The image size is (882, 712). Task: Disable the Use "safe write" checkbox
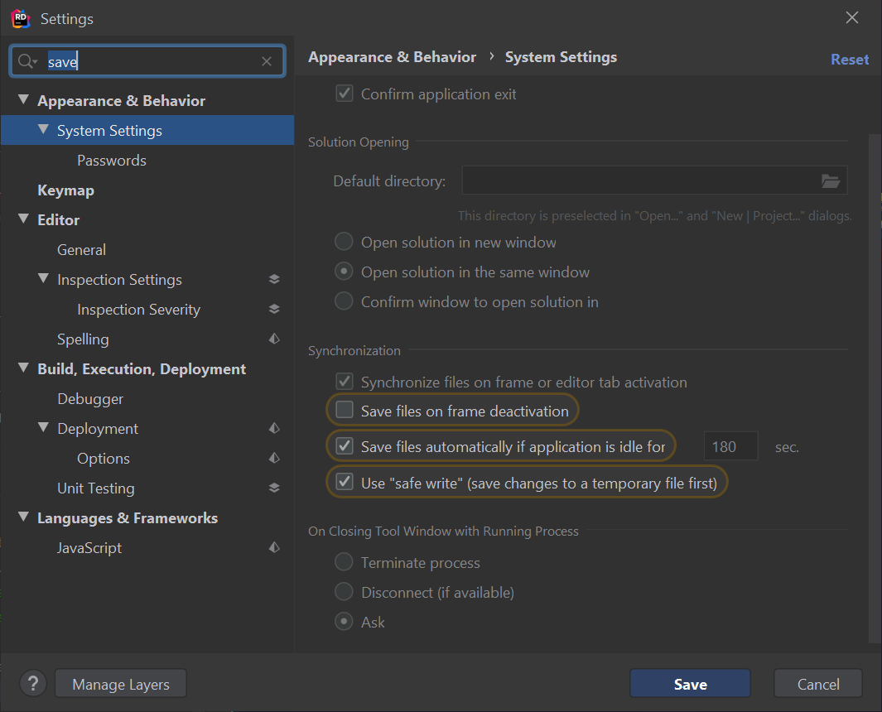345,483
